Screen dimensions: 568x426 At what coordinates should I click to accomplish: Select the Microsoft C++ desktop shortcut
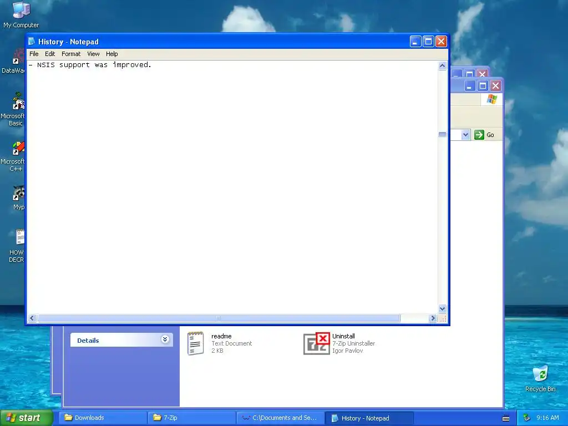point(18,148)
